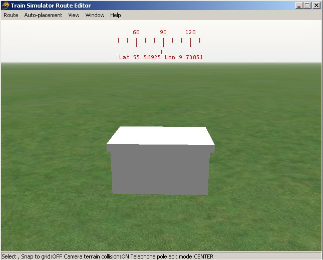Screen dimensions: 323x260
Task: Open the Route menu
Action: click(x=11, y=15)
